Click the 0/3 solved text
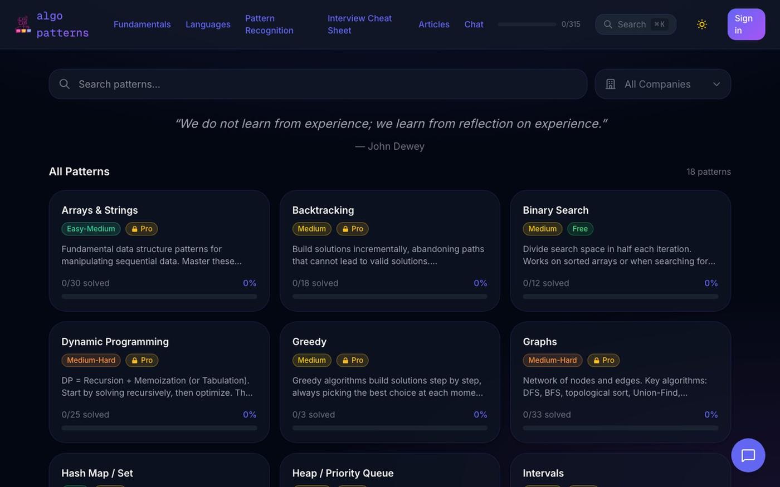This screenshot has height=487, width=780. pyautogui.click(x=314, y=415)
